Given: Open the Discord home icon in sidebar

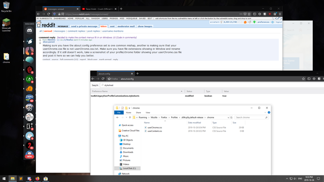Looking at the screenshot, I should coord(29,30).
